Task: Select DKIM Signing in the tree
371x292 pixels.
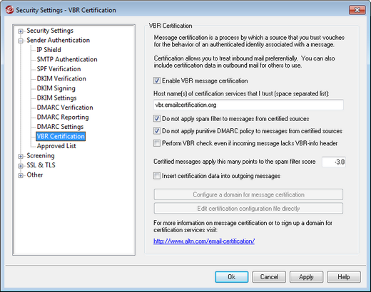Action: pyautogui.click(x=56, y=88)
